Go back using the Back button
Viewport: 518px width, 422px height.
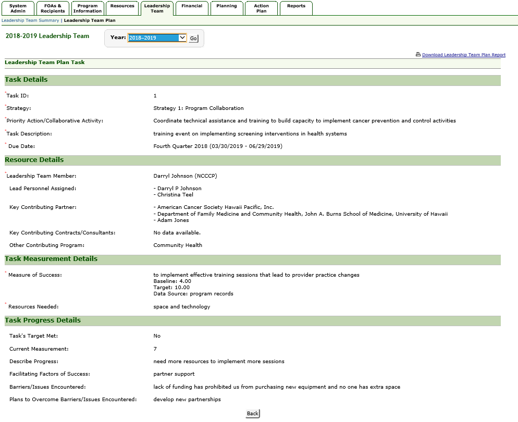point(252,414)
